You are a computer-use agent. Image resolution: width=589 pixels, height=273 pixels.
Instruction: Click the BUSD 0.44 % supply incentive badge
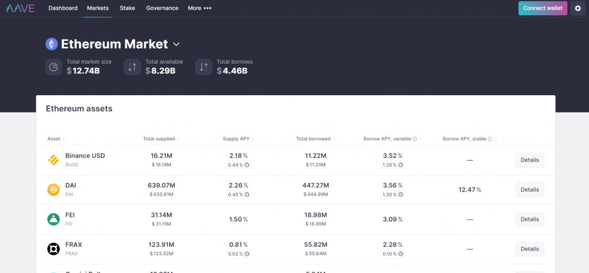239,165
